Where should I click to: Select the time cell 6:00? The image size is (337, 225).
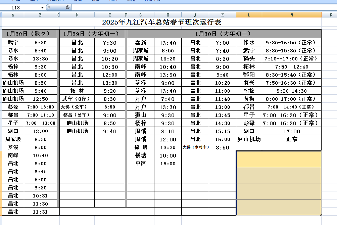[40, 163]
